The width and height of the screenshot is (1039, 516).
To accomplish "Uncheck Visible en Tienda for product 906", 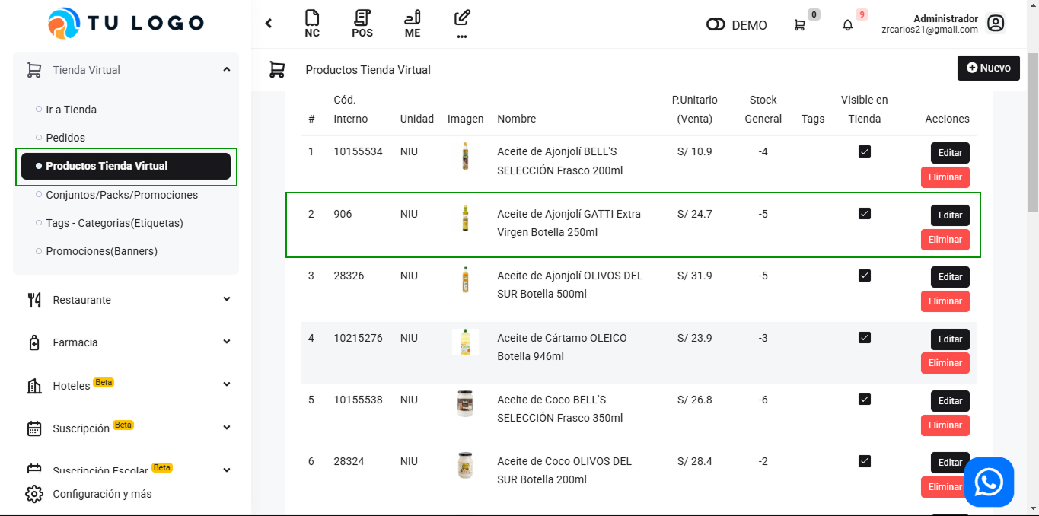I will tap(864, 214).
